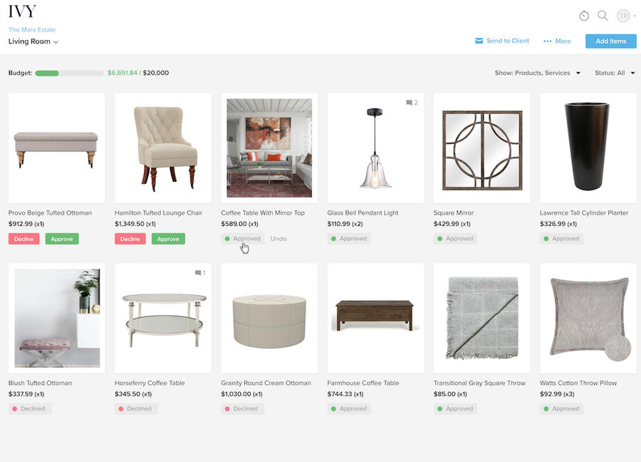Click the Add Items button
Image resolution: width=641 pixels, height=462 pixels.
coord(611,41)
